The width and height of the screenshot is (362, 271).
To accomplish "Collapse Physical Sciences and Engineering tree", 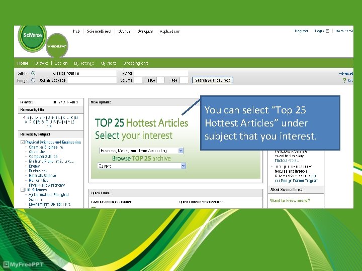I will point(23,142).
